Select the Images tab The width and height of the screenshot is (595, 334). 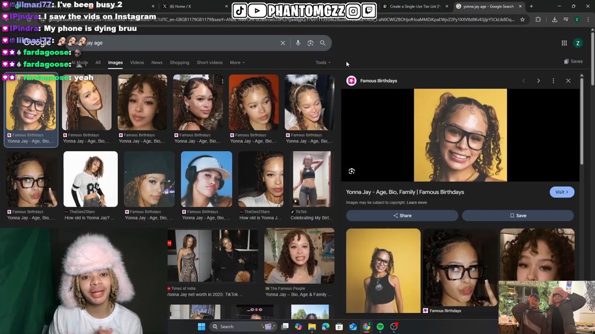click(x=115, y=63)
